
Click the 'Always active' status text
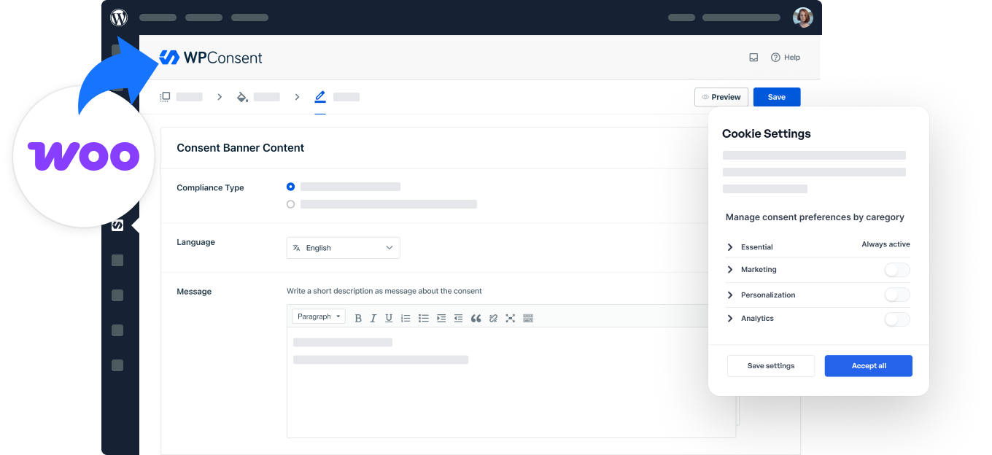(x=886, y=244)
